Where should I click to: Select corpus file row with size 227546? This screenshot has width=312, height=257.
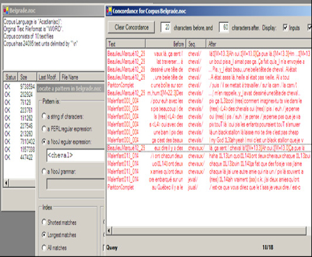click(x=20, y=126)
